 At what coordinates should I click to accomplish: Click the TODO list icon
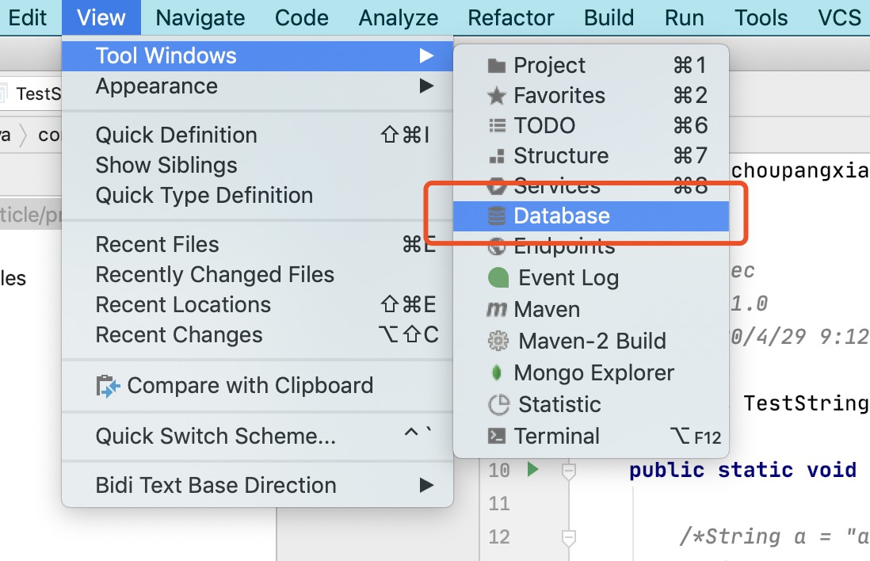[x=497, y=126]
